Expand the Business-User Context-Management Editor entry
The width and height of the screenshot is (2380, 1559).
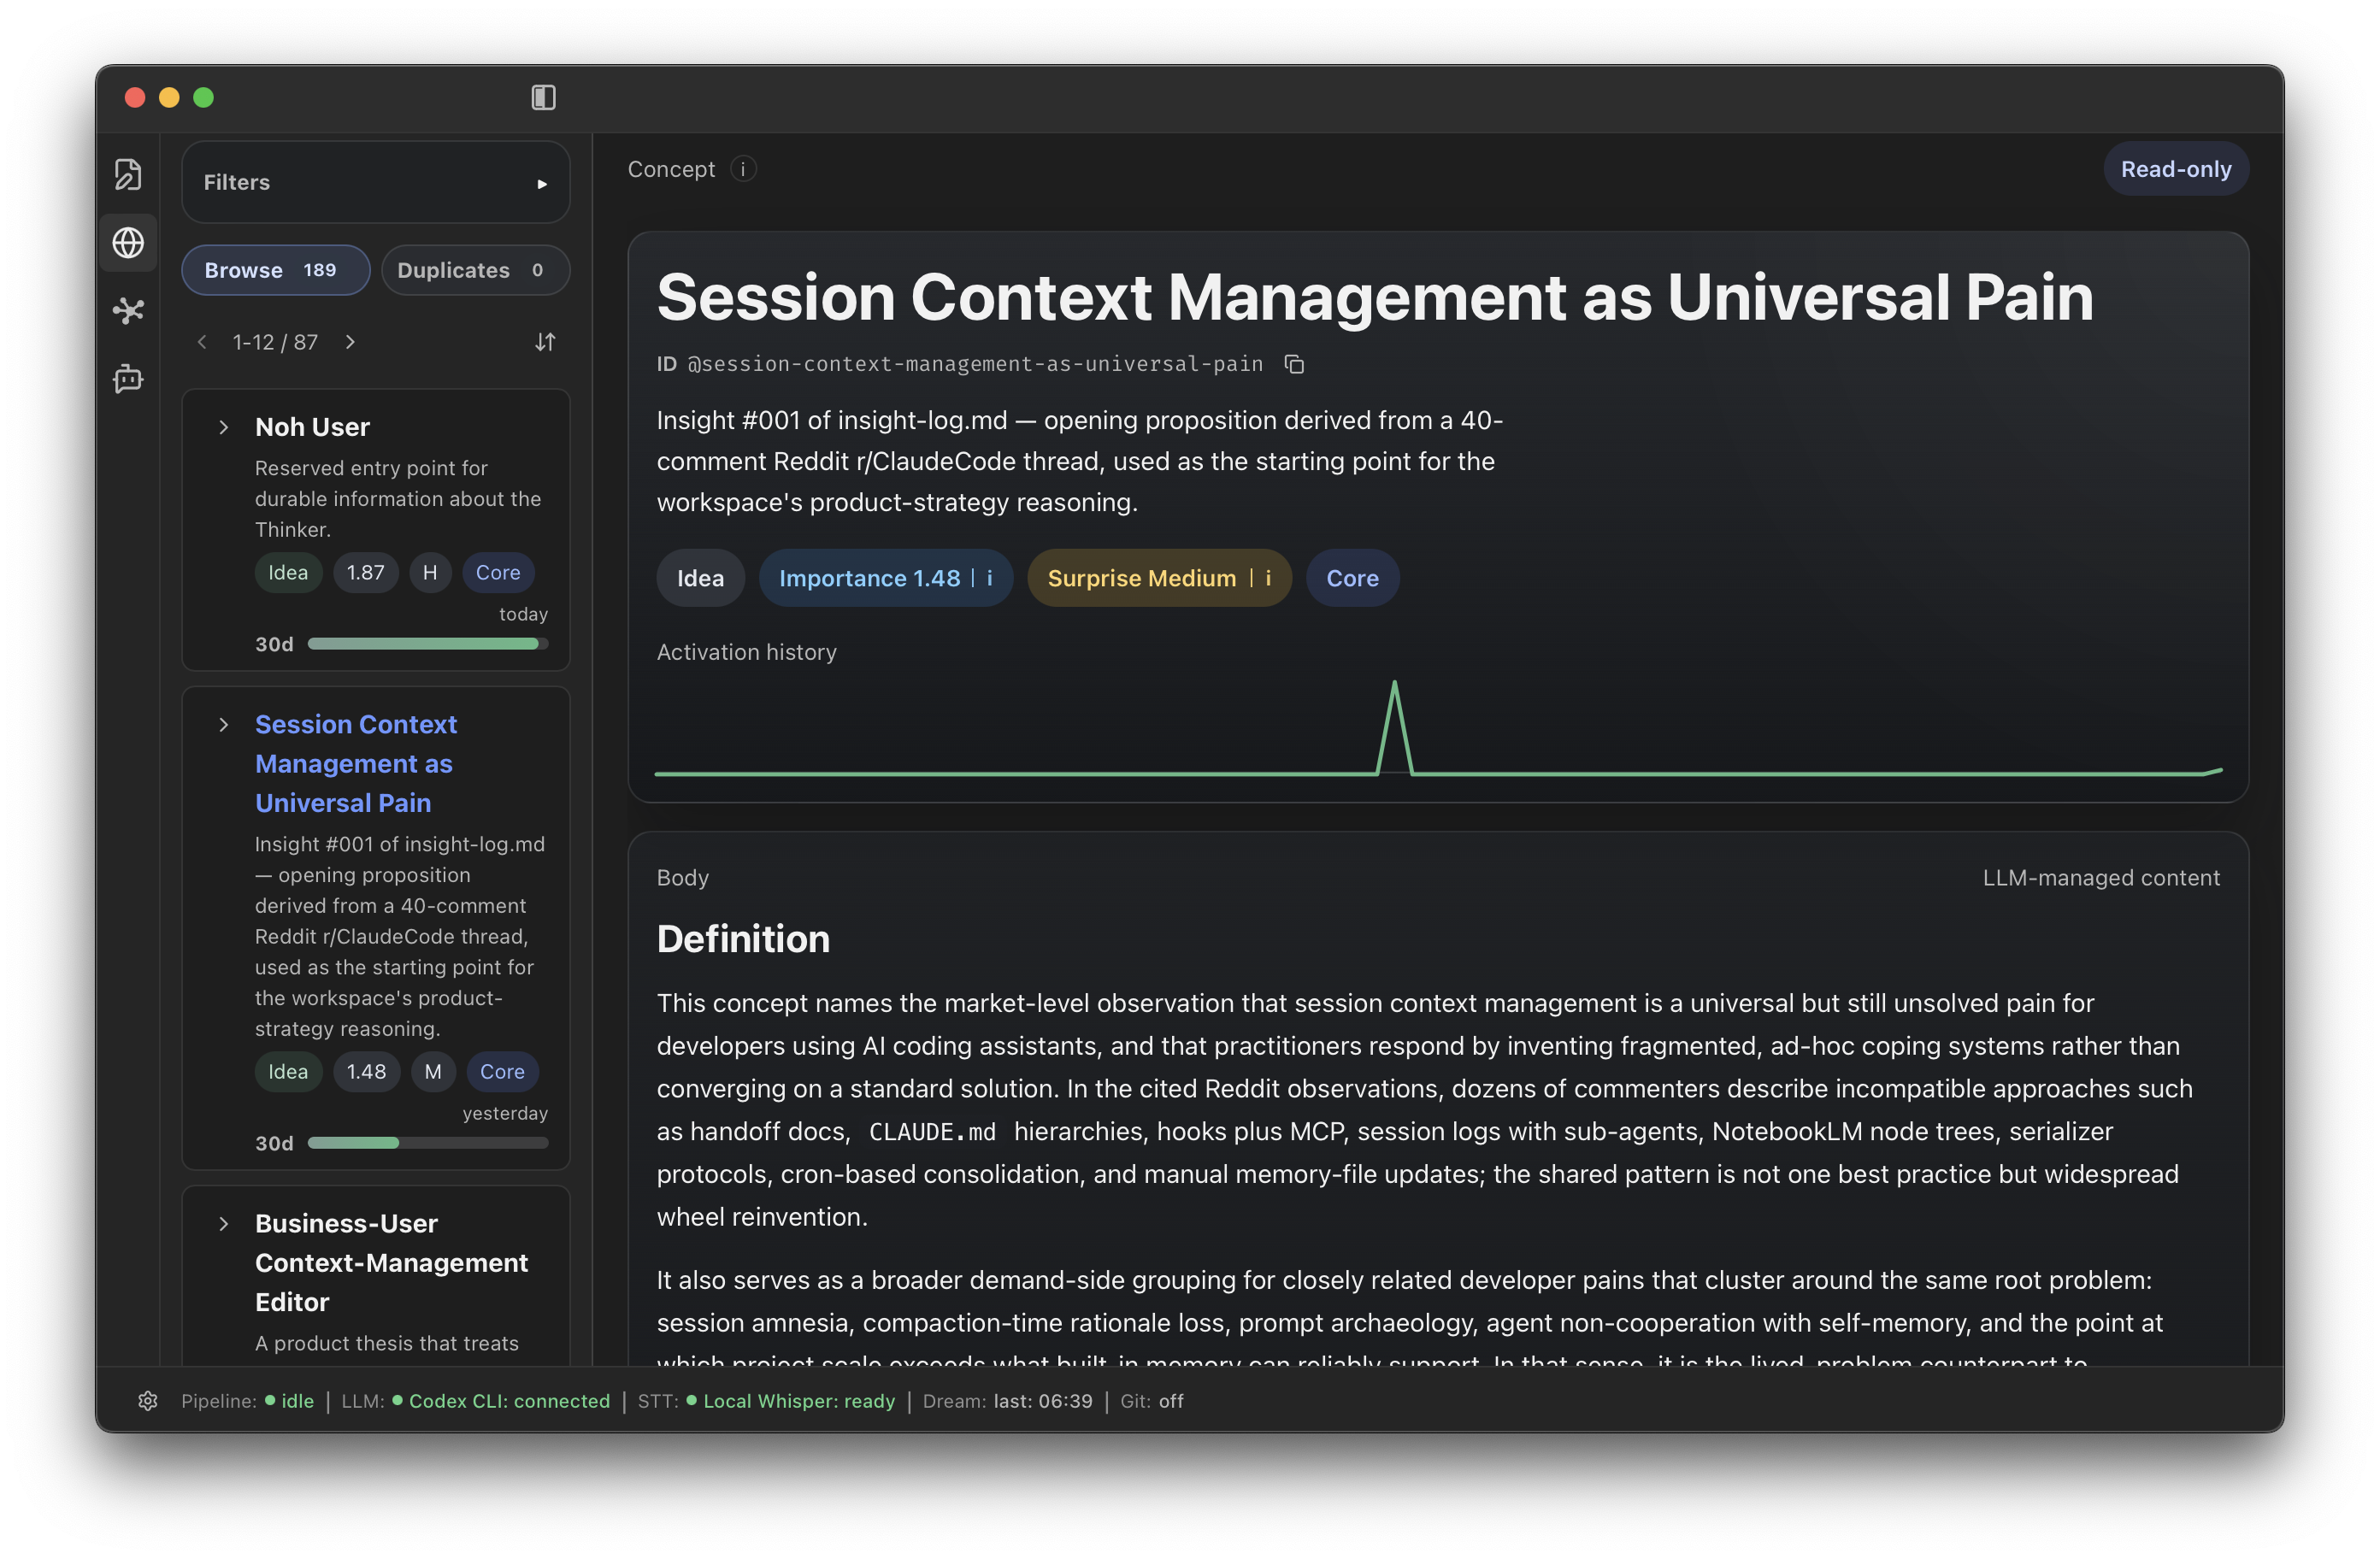pyautogui.click(x=224, y=1223)
